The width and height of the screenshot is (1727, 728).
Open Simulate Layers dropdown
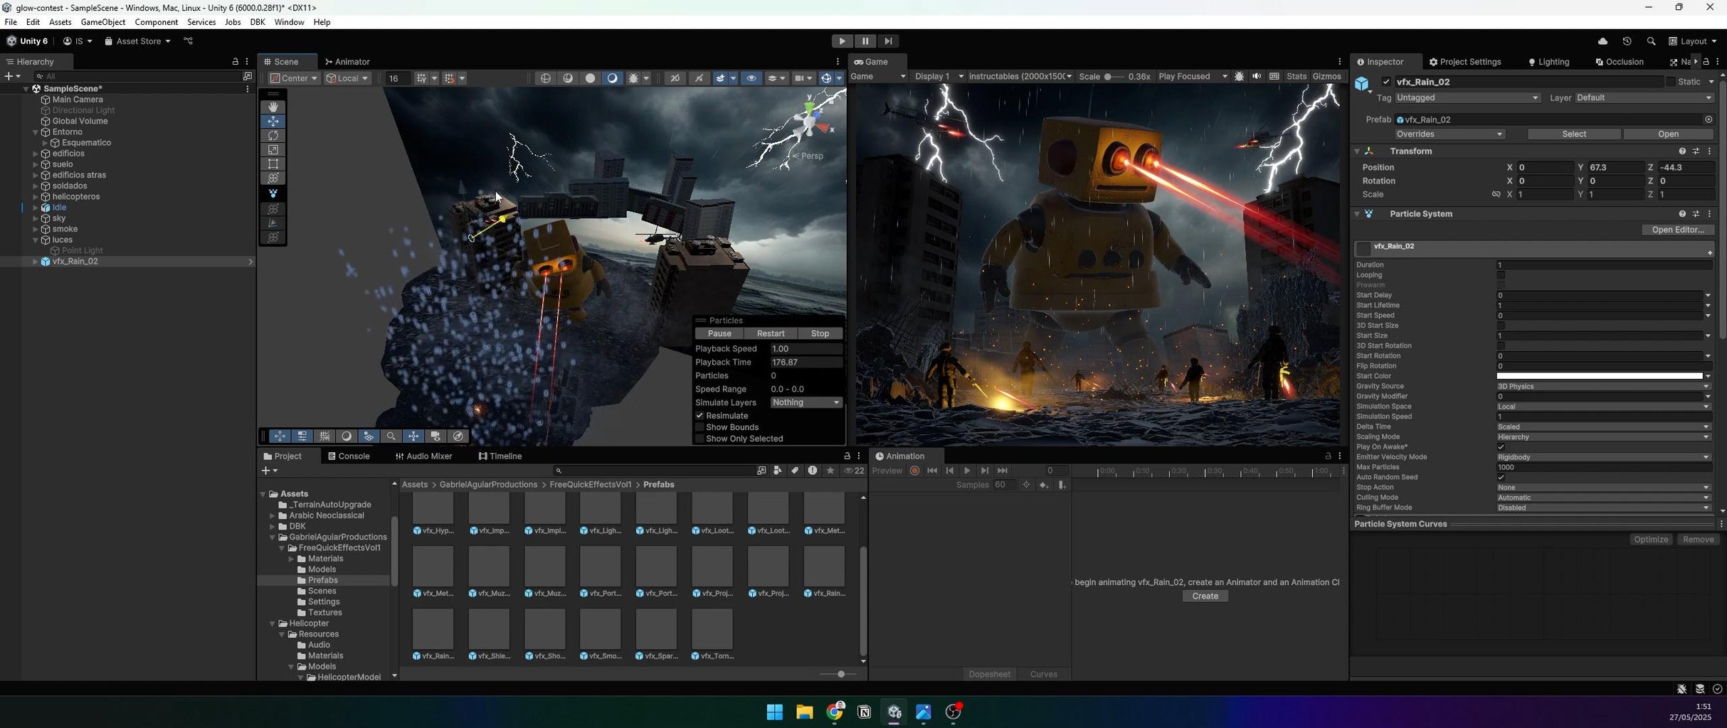(806, 402)
